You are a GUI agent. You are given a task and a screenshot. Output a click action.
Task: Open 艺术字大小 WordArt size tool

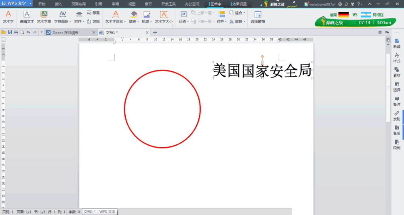coord(164,17)
